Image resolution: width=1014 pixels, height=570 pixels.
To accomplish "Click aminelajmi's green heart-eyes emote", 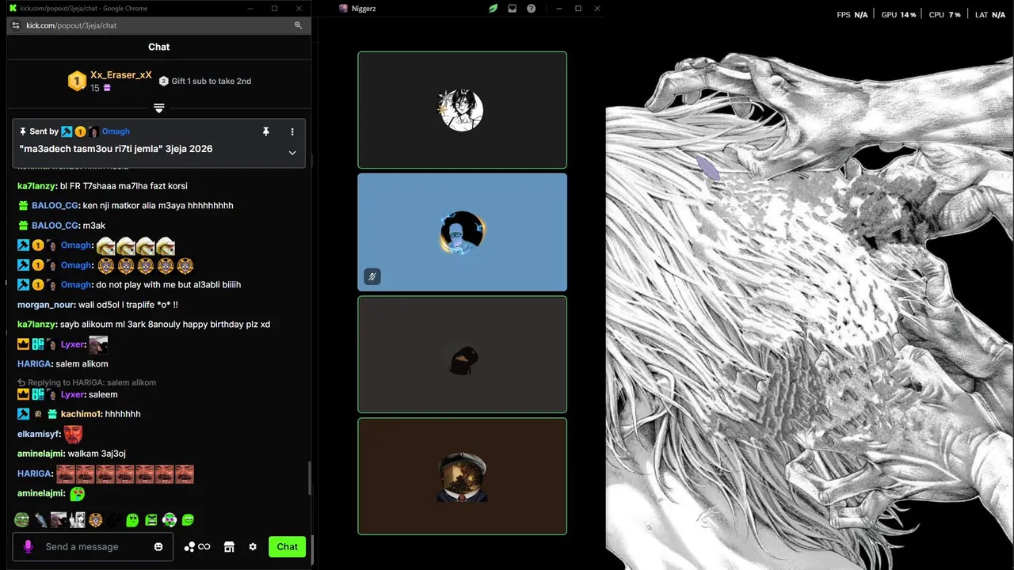I will [x=78, y=493].
